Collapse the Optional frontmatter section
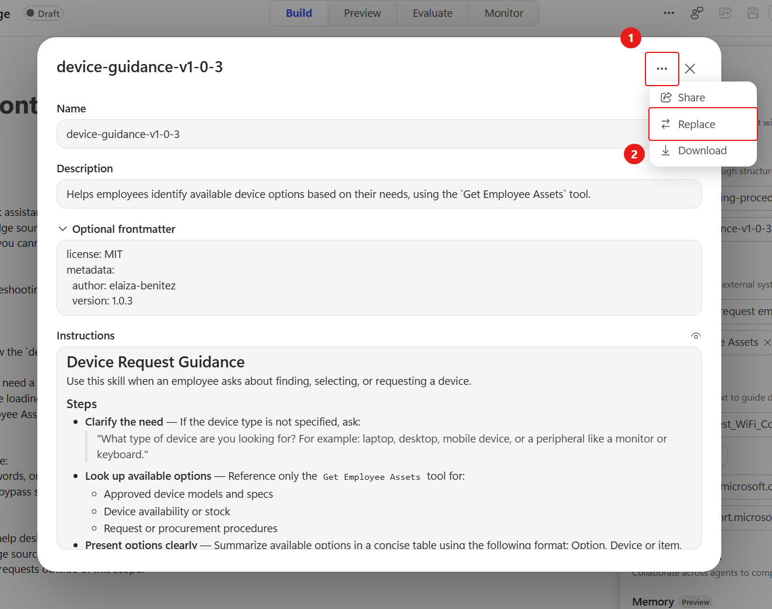The height and width of the screenshot is (609, 772). pos(62,229)
